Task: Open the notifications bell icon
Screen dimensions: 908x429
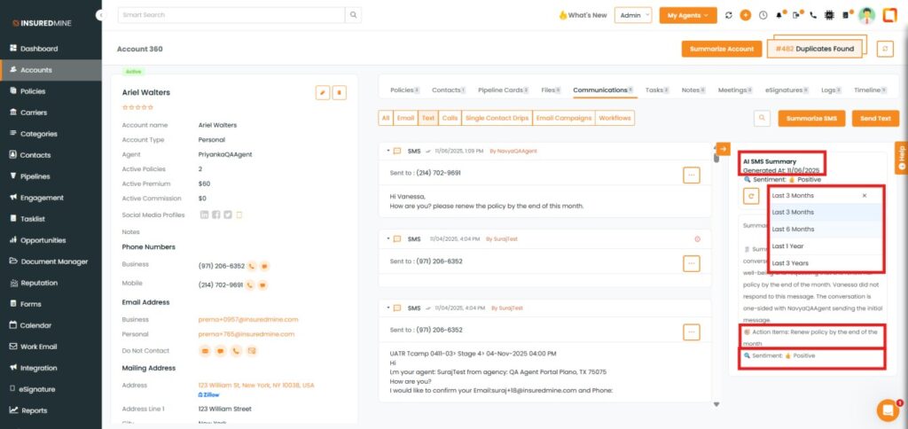Action: tap(779, 15)
